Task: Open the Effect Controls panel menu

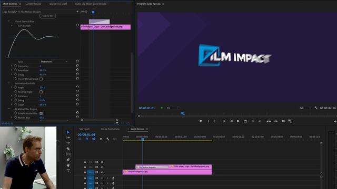Action: click(20, 4)
